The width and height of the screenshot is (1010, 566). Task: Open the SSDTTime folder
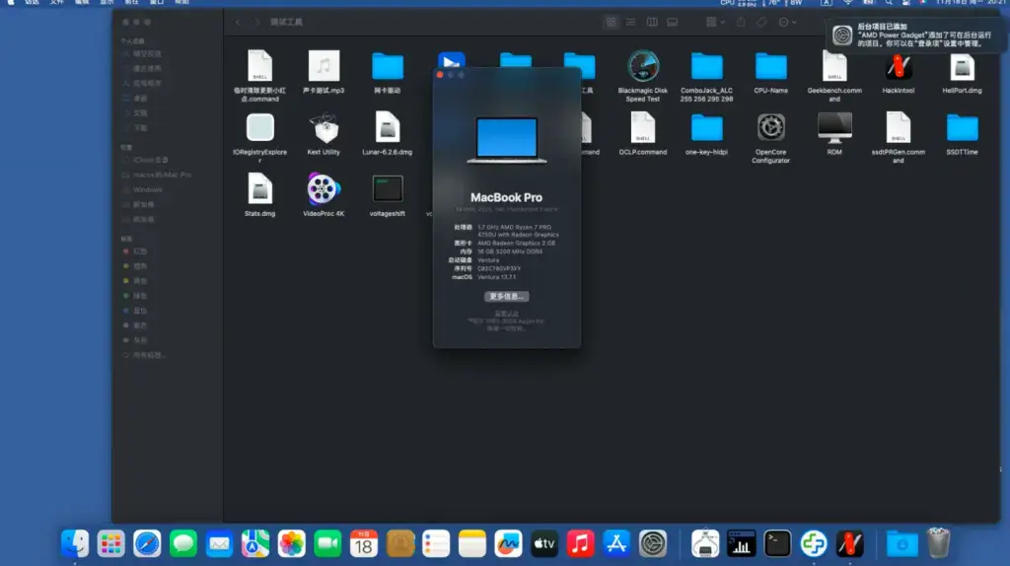962,127
